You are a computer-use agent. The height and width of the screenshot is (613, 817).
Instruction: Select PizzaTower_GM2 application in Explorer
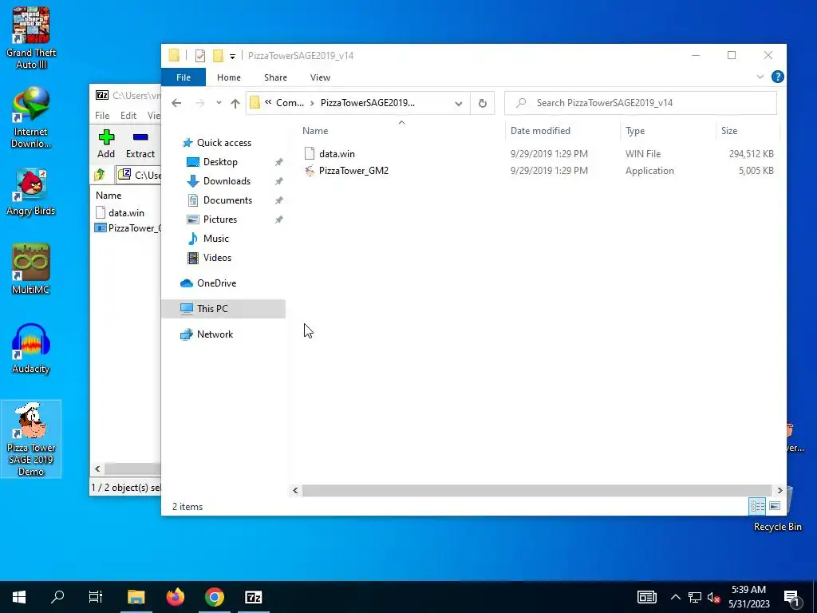point(353,171)
